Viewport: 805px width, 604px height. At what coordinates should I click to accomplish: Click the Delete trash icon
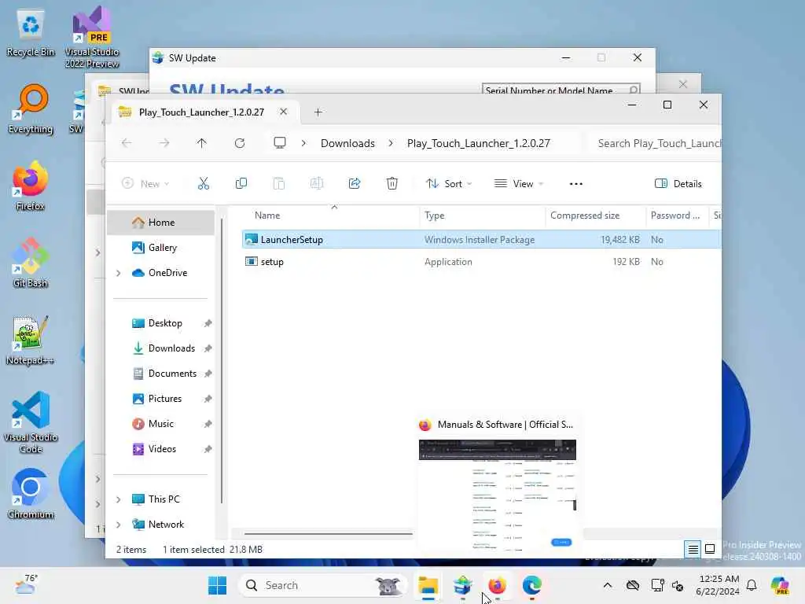coord(392,183)
